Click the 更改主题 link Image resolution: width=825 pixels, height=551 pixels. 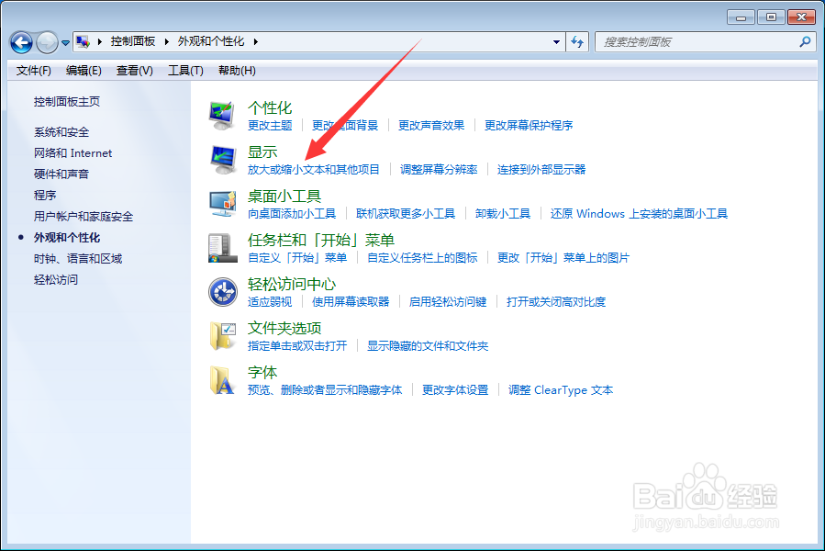270,126
